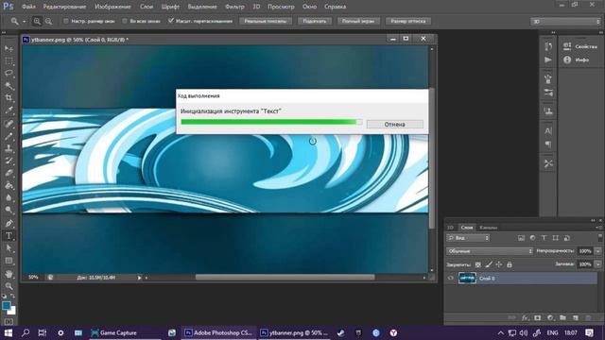605x340 pixels.
Task: Create new adjustment layer icon
Action: [550, 317]
